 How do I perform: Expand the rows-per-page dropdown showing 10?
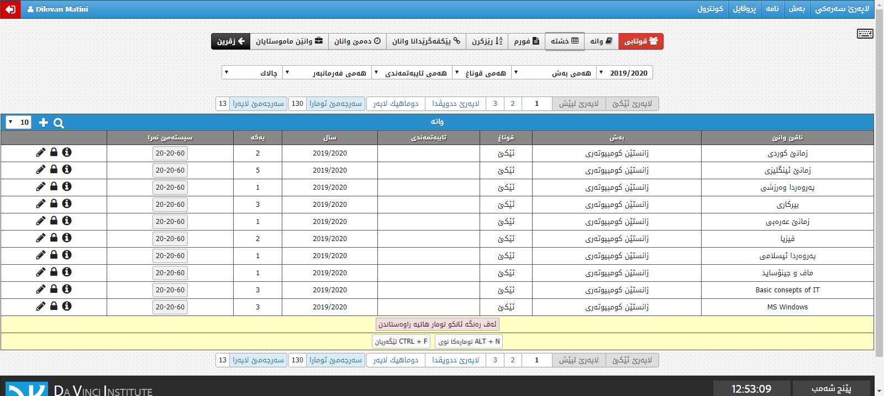pyautogui.click(x=18, y=122)
